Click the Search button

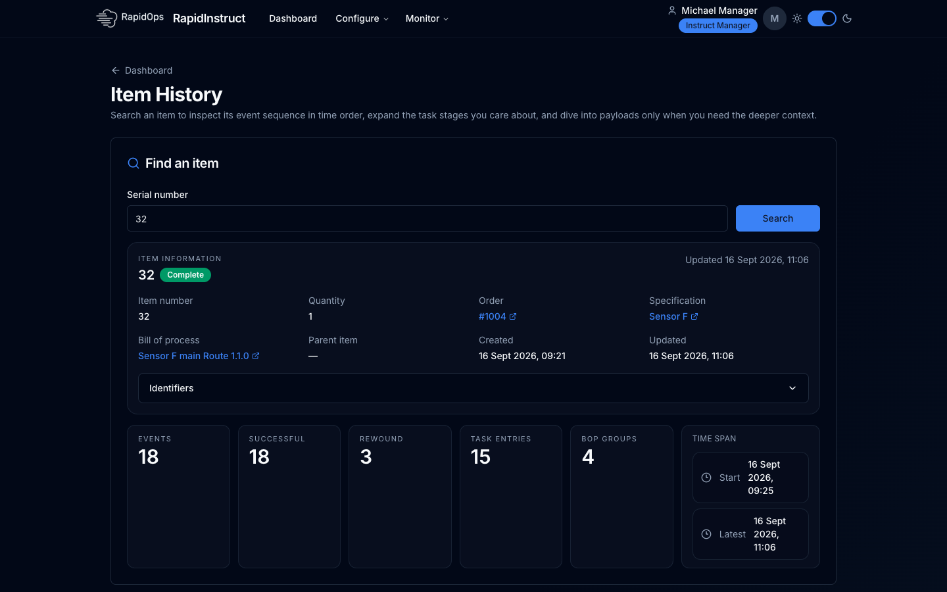click(778, 218)
